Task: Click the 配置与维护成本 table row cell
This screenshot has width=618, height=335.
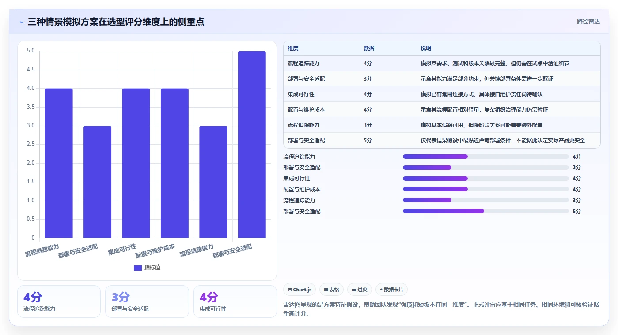Action: pos(306,110)
